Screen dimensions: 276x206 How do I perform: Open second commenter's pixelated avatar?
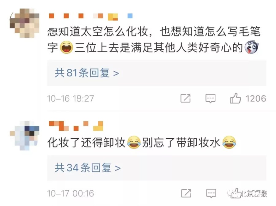point(25,135)
